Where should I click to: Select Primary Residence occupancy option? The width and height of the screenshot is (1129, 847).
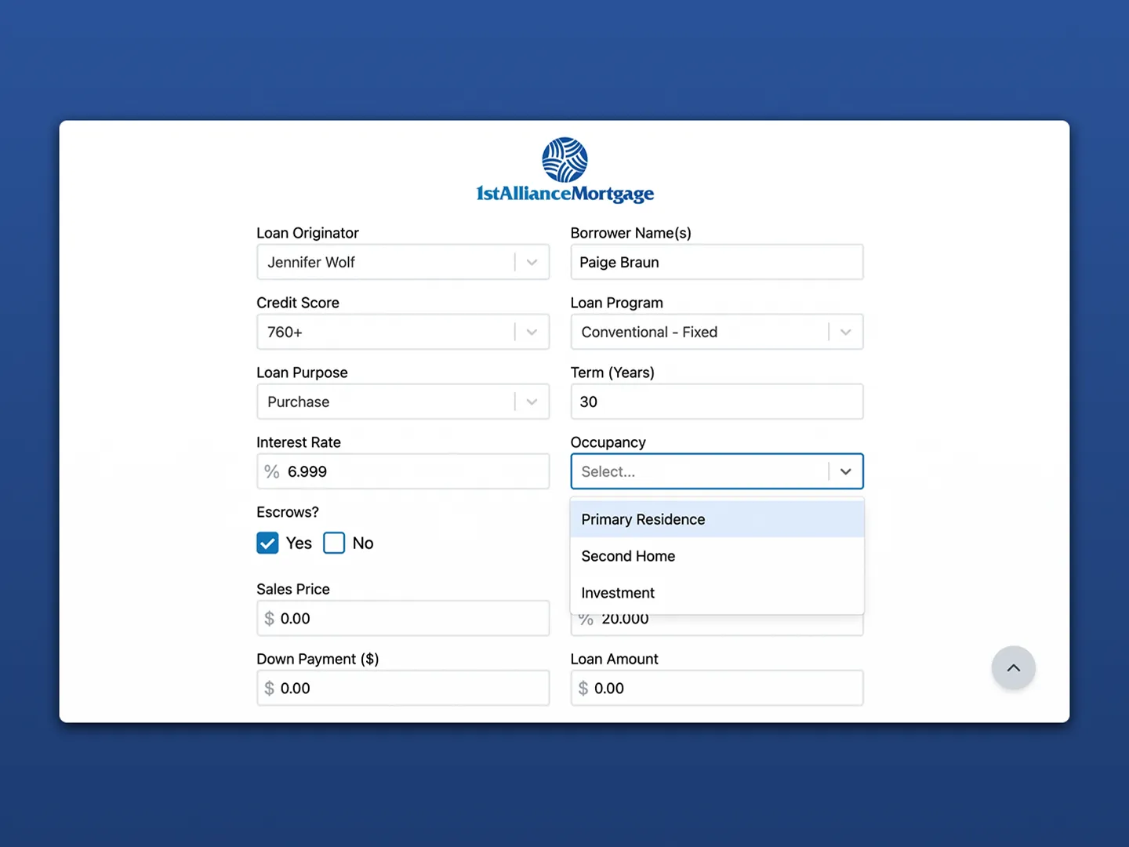(x=717, y=519)
